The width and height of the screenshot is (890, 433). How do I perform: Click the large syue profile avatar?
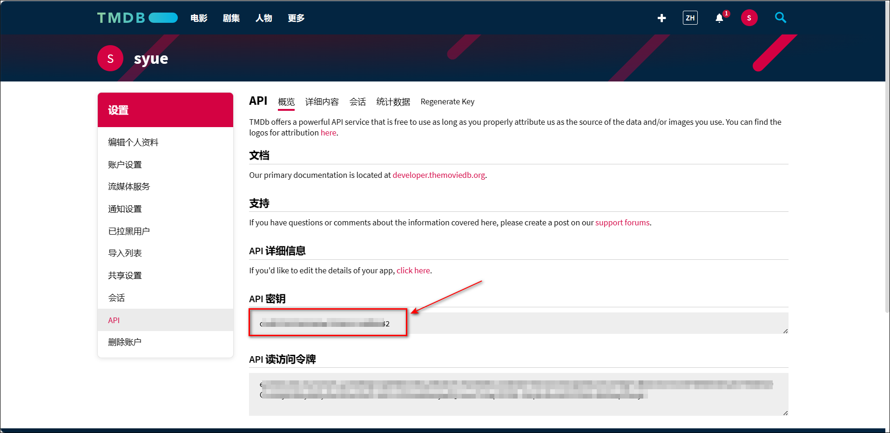click(x=110, y=58)
